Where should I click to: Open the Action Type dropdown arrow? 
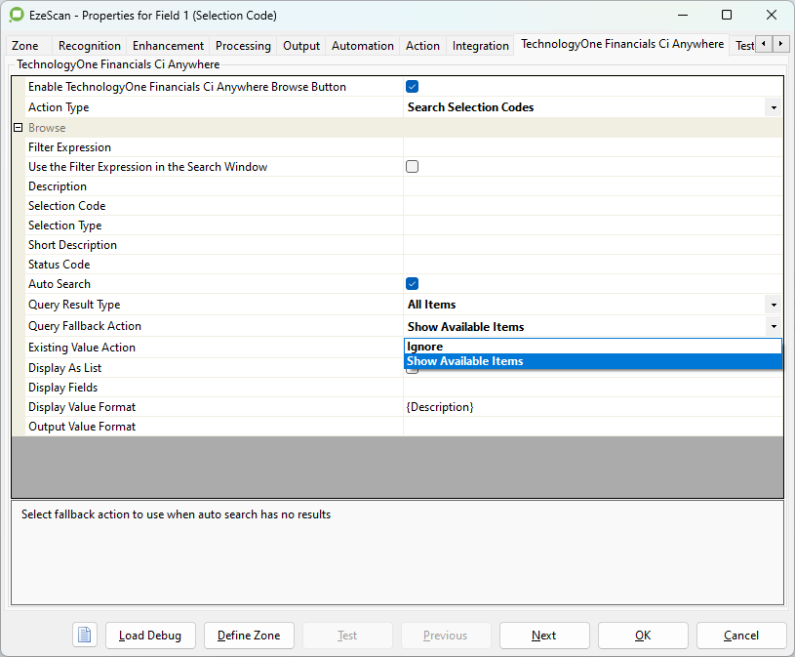pos(773,107)
